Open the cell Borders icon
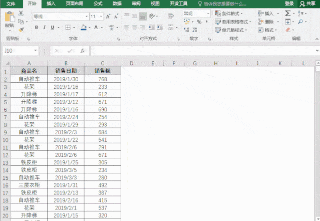This screenshot has width=320, height=221. (68, 27)
